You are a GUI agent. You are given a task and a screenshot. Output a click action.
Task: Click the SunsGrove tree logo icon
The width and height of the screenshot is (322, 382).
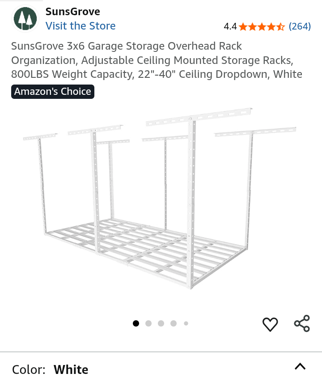(25, 19)
